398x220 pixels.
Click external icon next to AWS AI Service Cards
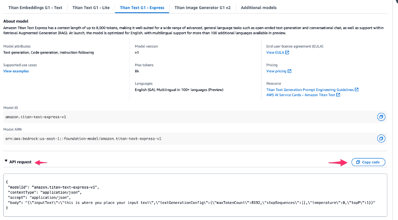point(338,95)
